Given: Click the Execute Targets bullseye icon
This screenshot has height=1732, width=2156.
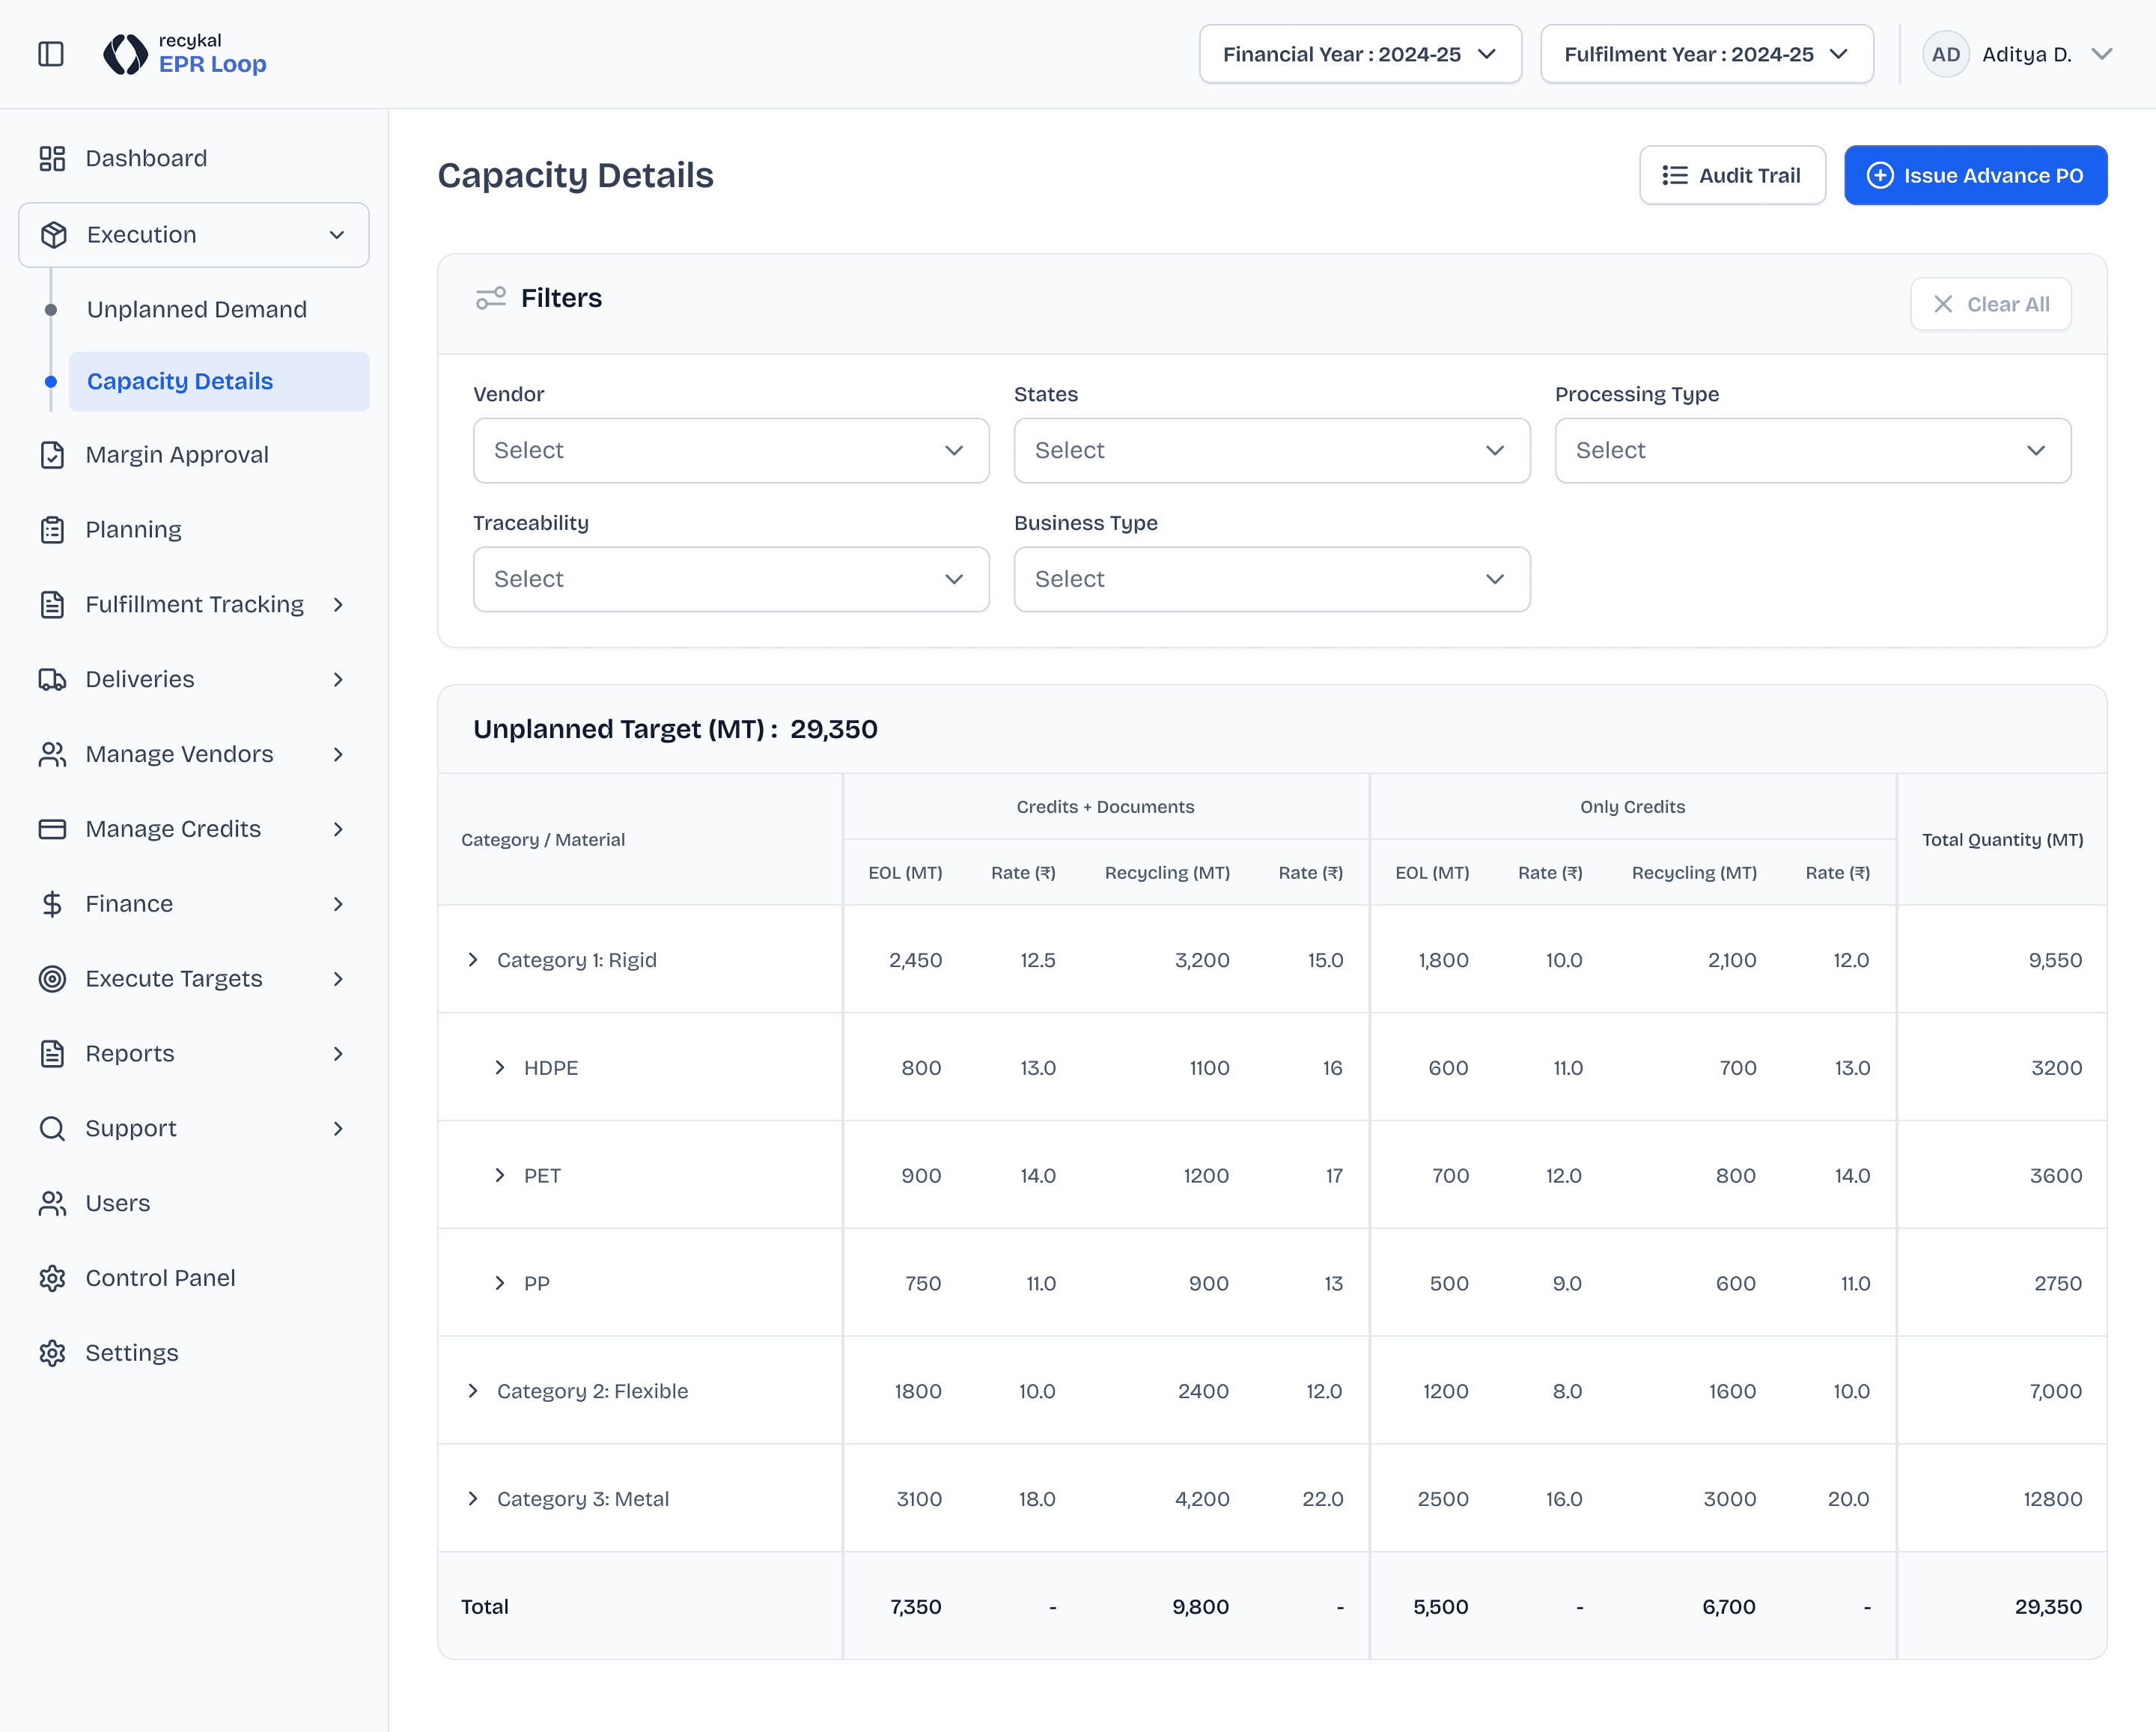Looking at the screenshot, I should (52, 979).
